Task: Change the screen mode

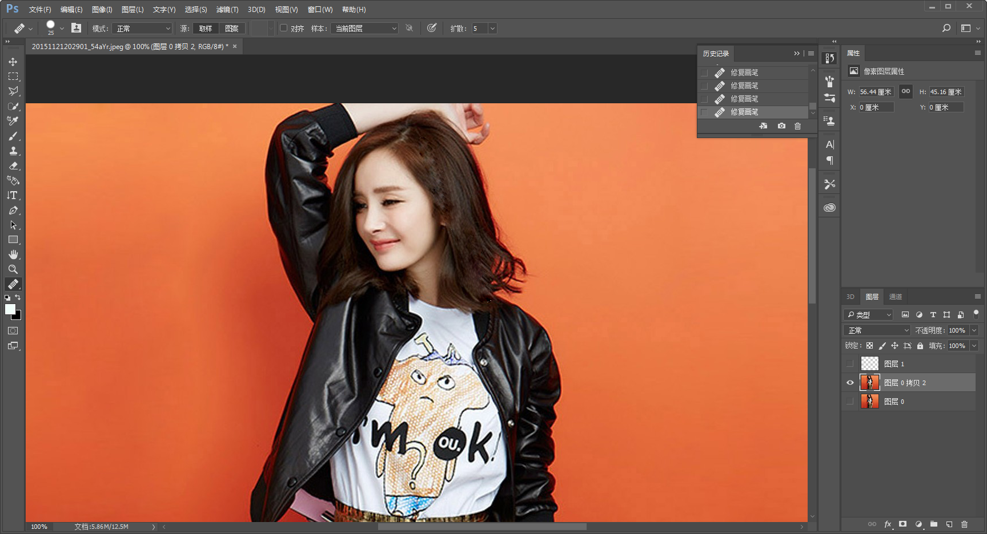Action: 13,346
